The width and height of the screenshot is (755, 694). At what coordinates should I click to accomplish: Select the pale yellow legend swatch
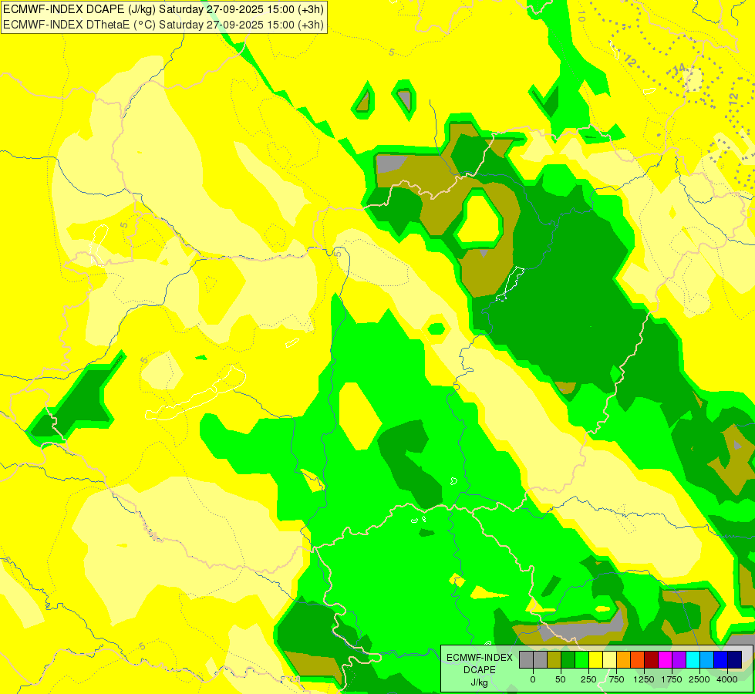click(x=609, y=659)
